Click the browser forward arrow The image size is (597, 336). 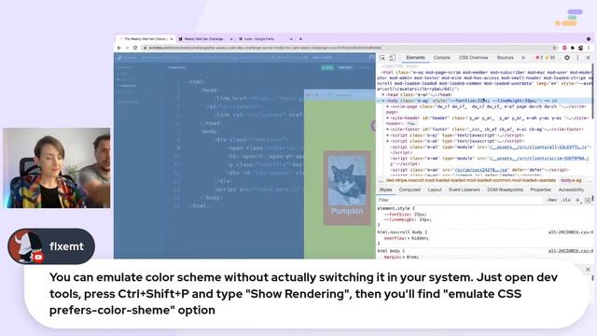pyautogui.click(x=127, y=48)
